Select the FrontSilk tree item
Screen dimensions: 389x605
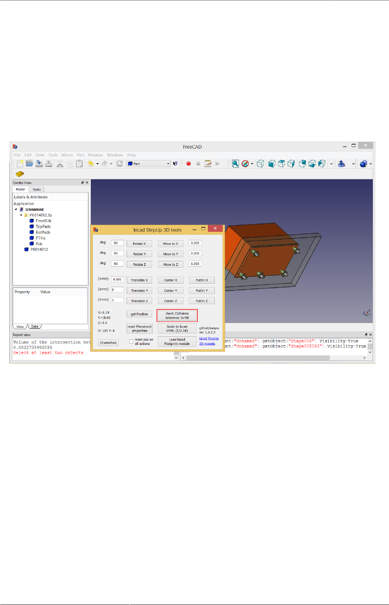click(44, 221)
